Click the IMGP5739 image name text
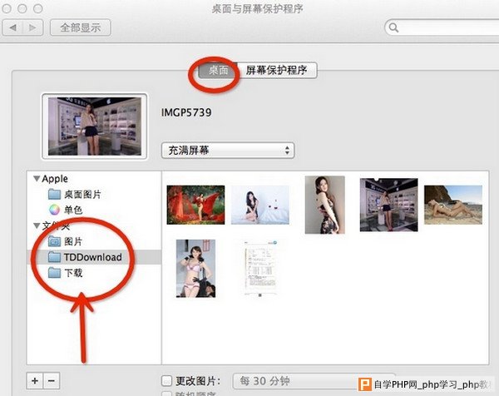This screenshot has width=499, height=396. tap(186, 112)
